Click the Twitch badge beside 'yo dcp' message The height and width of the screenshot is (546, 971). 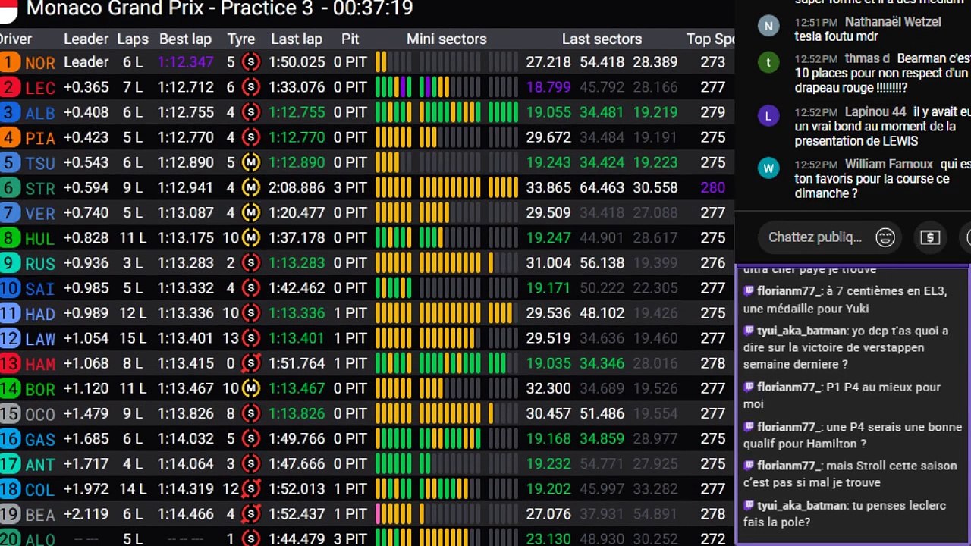[749, 331]
